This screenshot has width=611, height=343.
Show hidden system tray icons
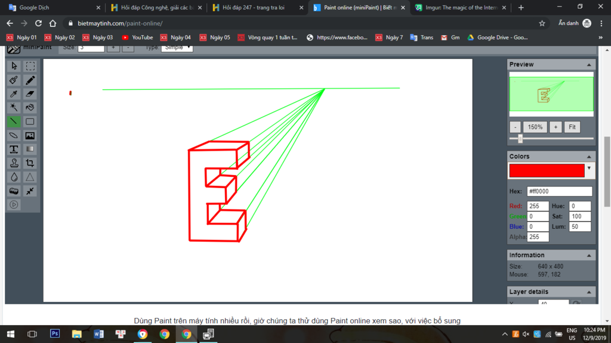point(505,334)
